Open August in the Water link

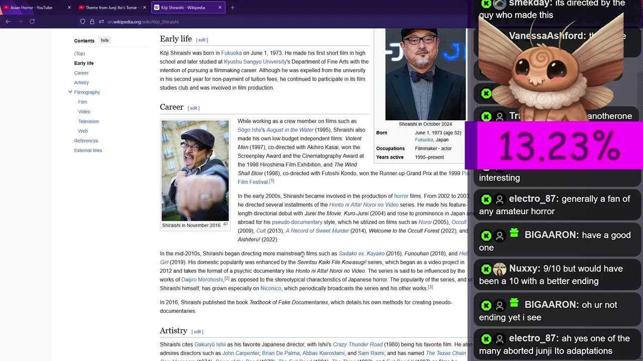pyautogui.click(x=290, y=130)
